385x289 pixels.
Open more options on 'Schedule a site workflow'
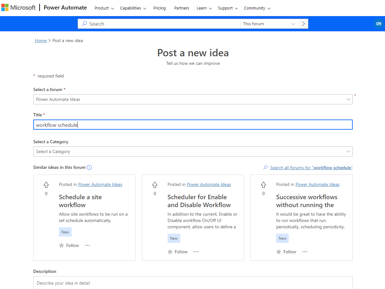[x=87, y=245]
